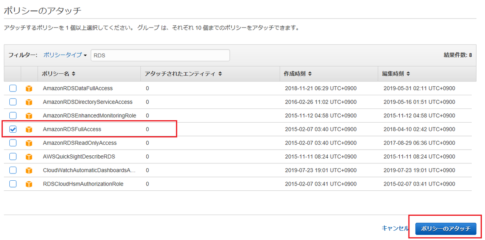Click policy cube icon for CloudWatchAutomaticDashboards row

click(x=29, y=171)
